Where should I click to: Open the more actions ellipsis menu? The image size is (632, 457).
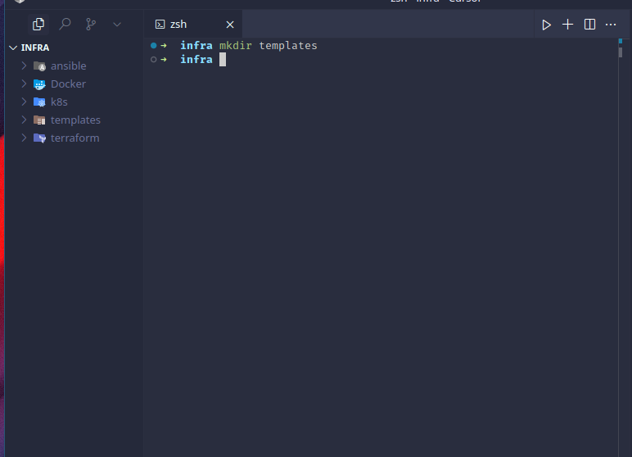tap(611, 25)
